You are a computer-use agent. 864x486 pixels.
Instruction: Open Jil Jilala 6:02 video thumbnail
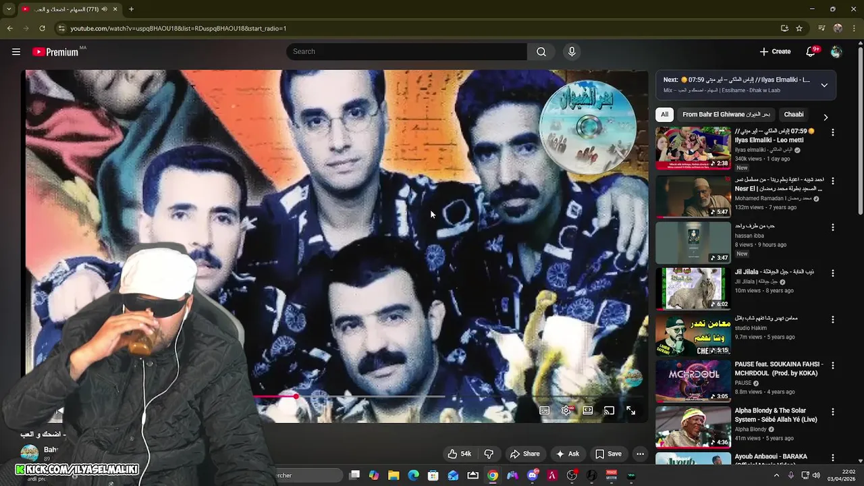693,288
